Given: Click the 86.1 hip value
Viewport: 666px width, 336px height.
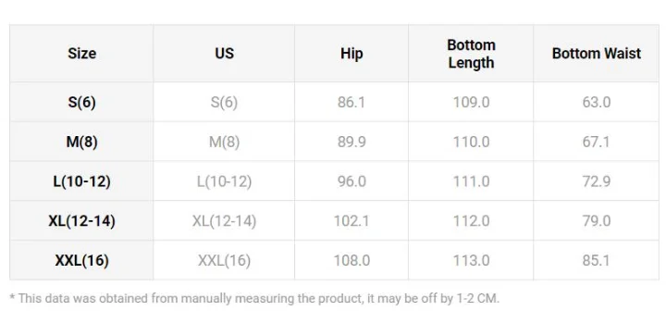Looking at the screenshot, I should [351, 102].
